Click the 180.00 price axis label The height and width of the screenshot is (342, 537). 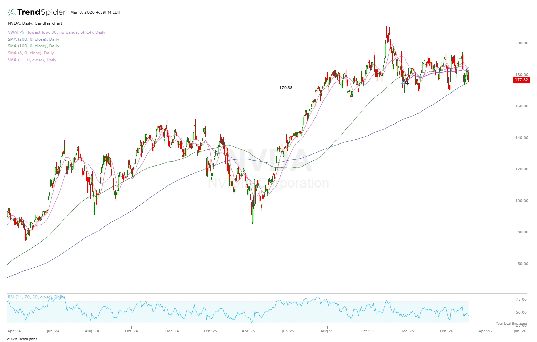click(521, 75)
